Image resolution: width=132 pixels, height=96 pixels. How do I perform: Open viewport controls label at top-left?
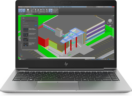click(x=22, y=16)
